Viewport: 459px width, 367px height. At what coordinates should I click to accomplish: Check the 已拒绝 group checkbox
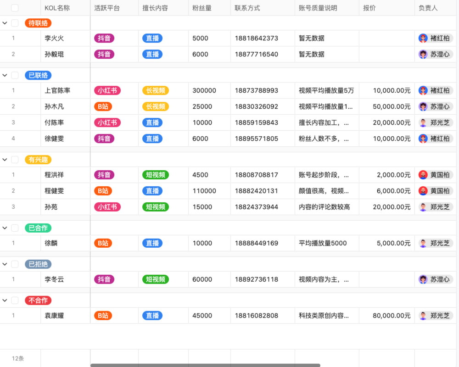coord(15,264)
